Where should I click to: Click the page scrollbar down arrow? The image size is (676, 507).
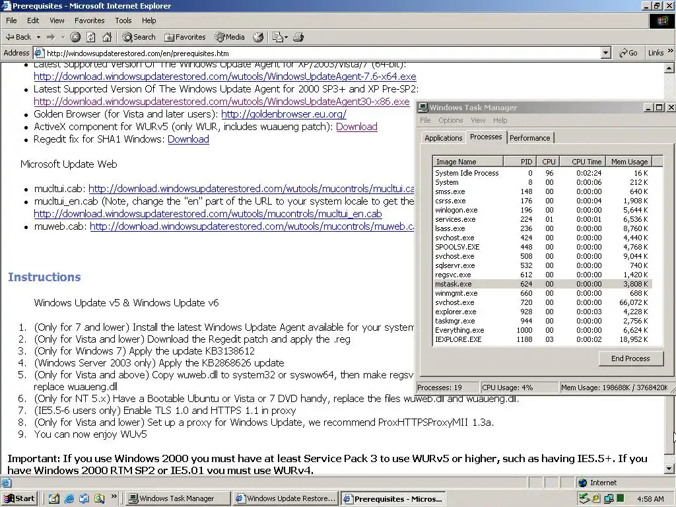669,469
